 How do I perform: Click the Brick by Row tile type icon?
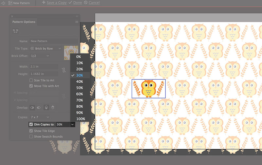coord(32,48)
